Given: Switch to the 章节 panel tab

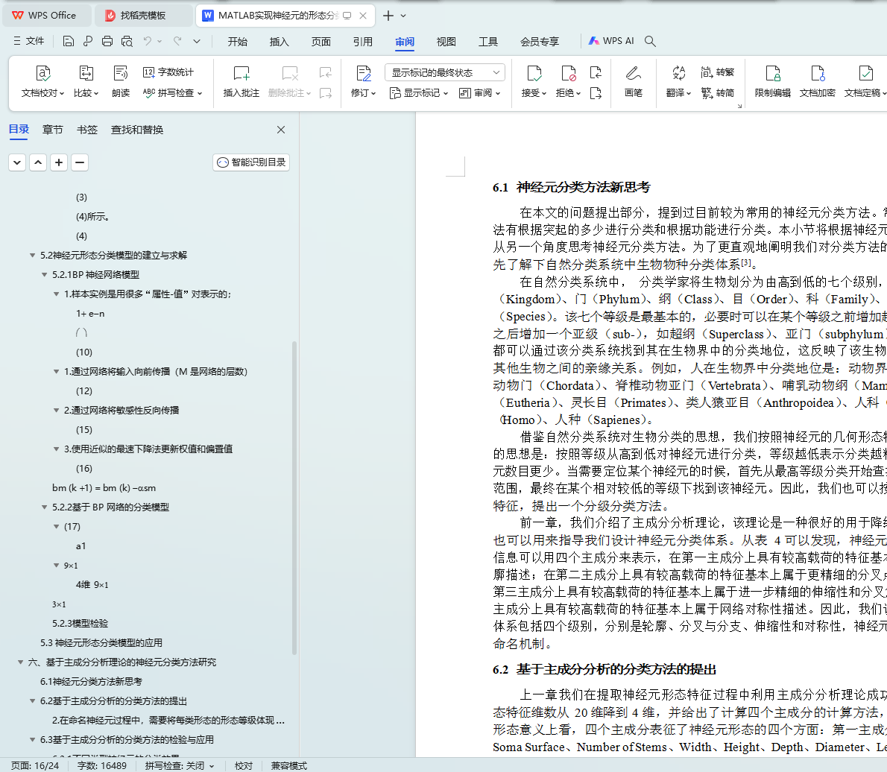Looking at the screenshot, I should pos(53,130).
